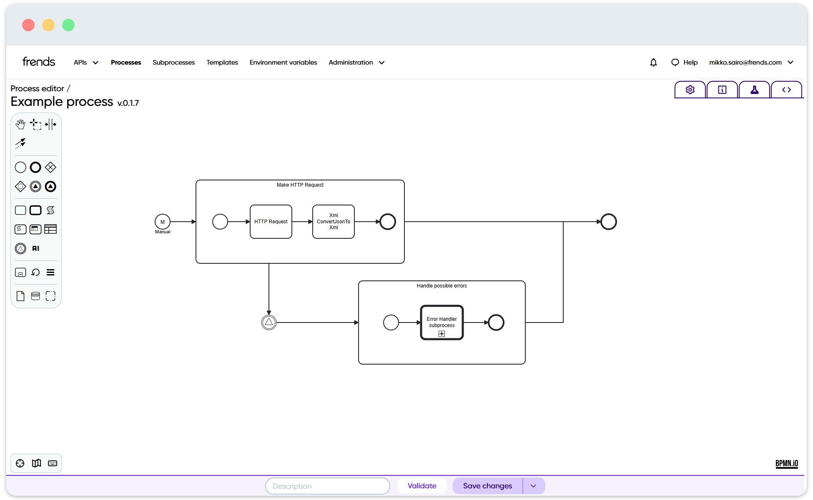
Task: Open the test run flask tab
Action: click(x=754, y=89)
